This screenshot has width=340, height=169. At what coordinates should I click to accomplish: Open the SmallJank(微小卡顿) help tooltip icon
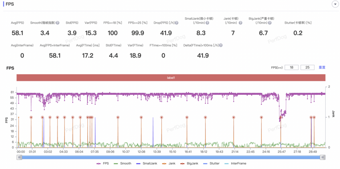click(x=207, y=23)
